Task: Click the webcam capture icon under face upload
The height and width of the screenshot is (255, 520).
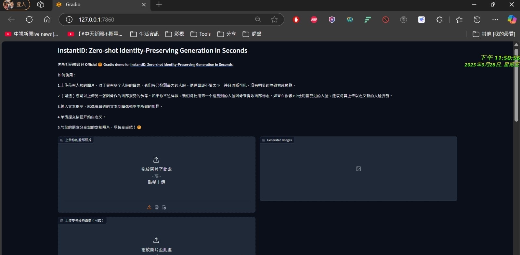Action: click(x=157, y=207)
